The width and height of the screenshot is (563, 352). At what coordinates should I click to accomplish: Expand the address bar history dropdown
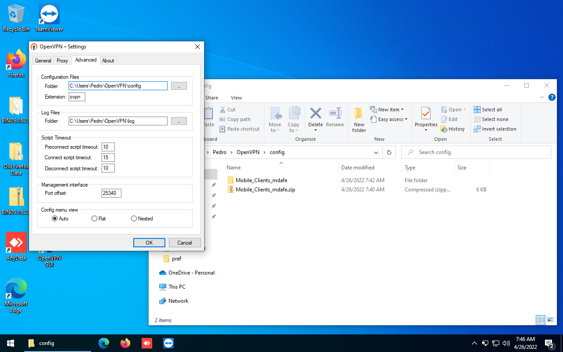[376, 152]
